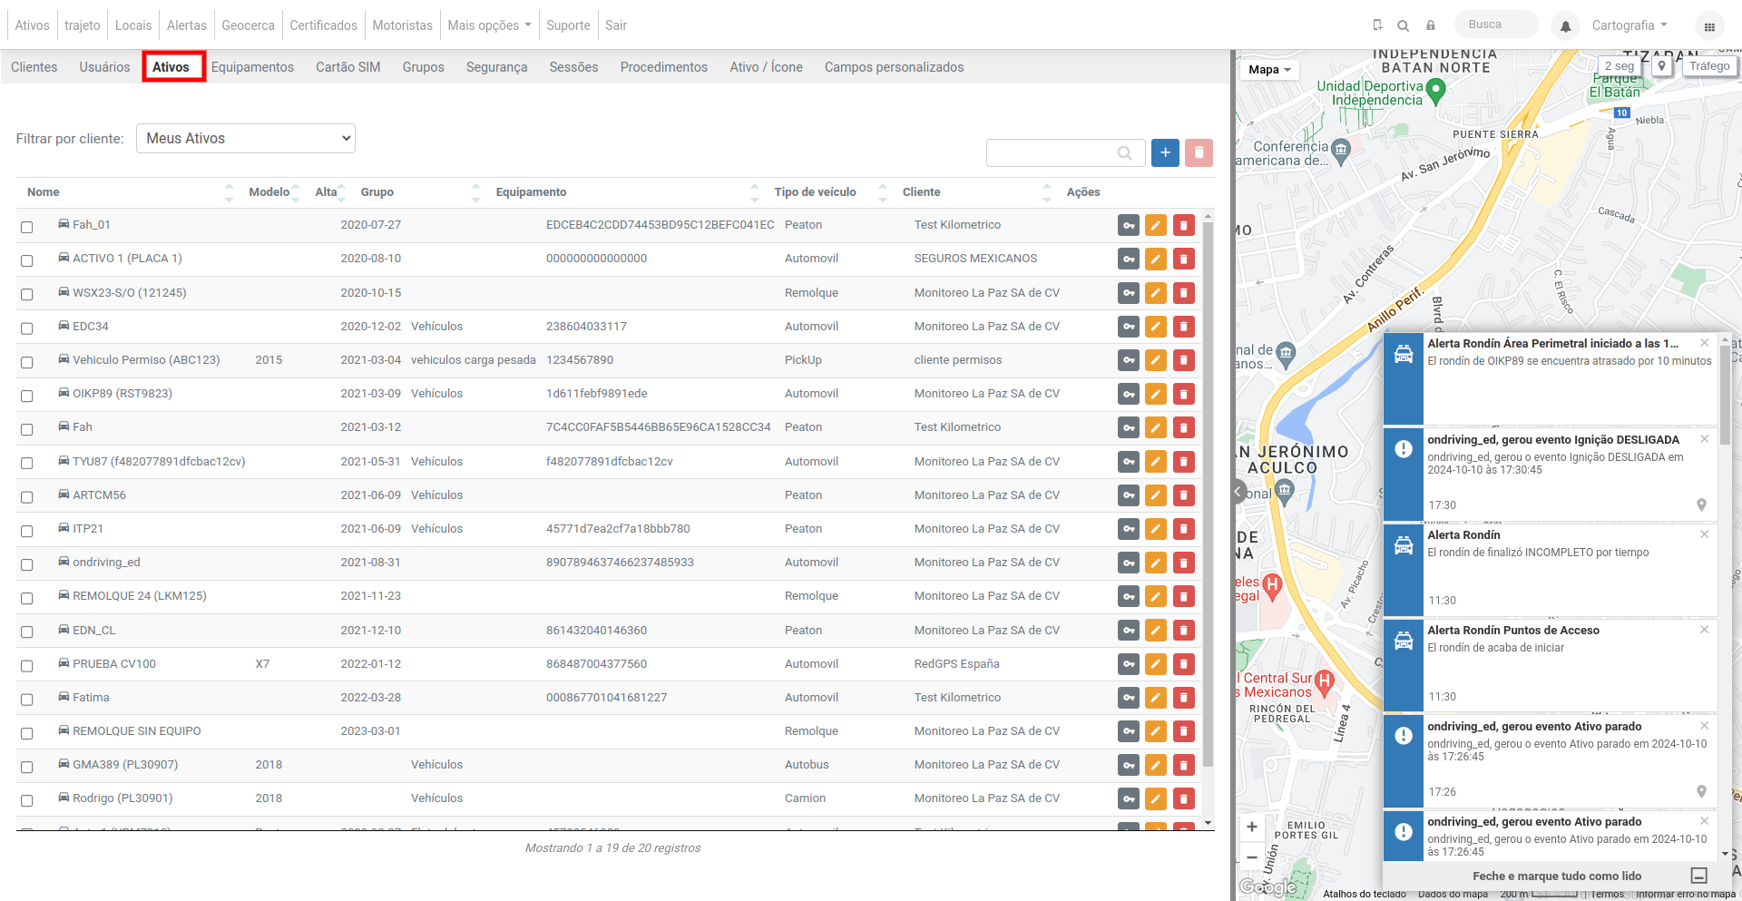
Task: Click the Busca field in top bar
Action: [x=1496, y=24]
